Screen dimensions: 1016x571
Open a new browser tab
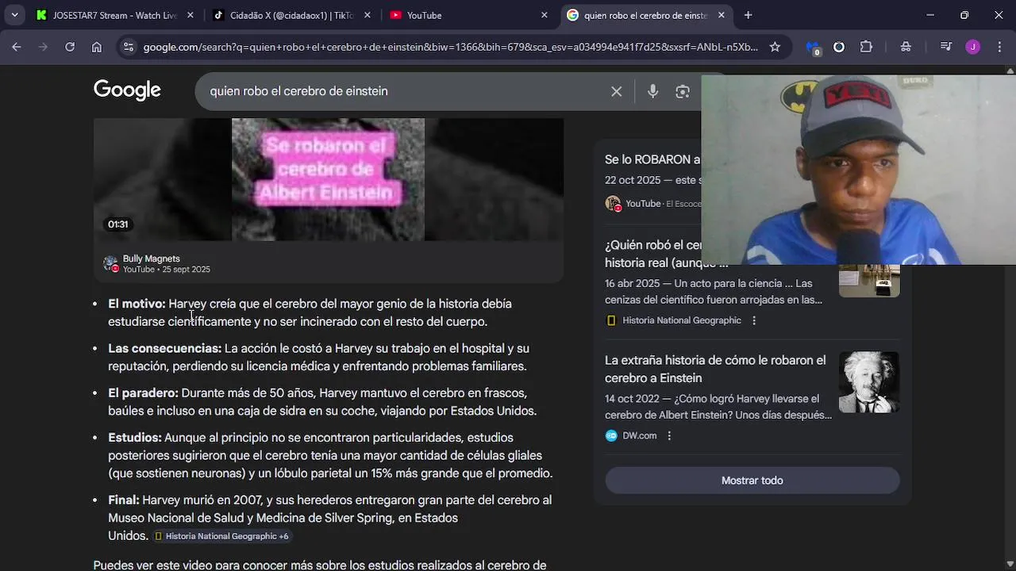click(748, 15)
